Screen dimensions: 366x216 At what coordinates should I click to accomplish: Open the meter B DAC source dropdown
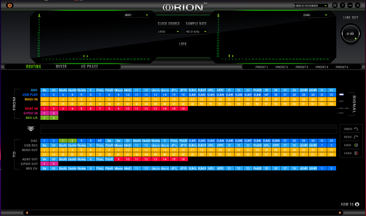(315, 15)
